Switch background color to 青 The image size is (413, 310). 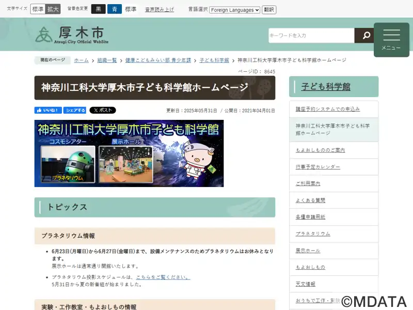[x=115, y=9]
